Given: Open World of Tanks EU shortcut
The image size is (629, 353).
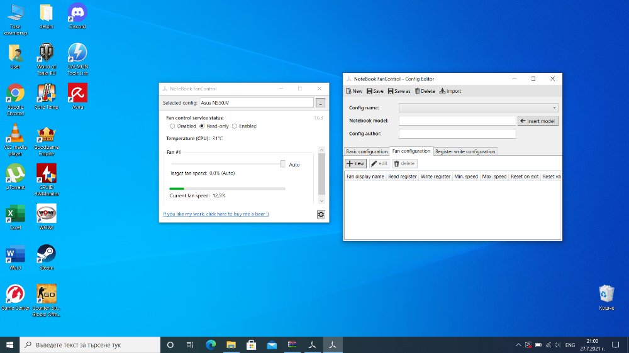Looking at the screenshot, I should (46, 59).
